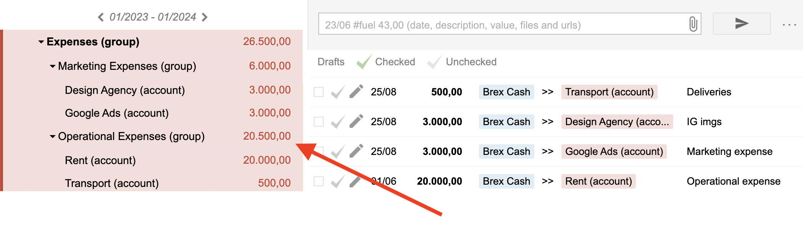The height and width of the screenshot is (232, 803).
Task: Click edit pencil for Marketing expense transaction
Action: tap(356, 151)
